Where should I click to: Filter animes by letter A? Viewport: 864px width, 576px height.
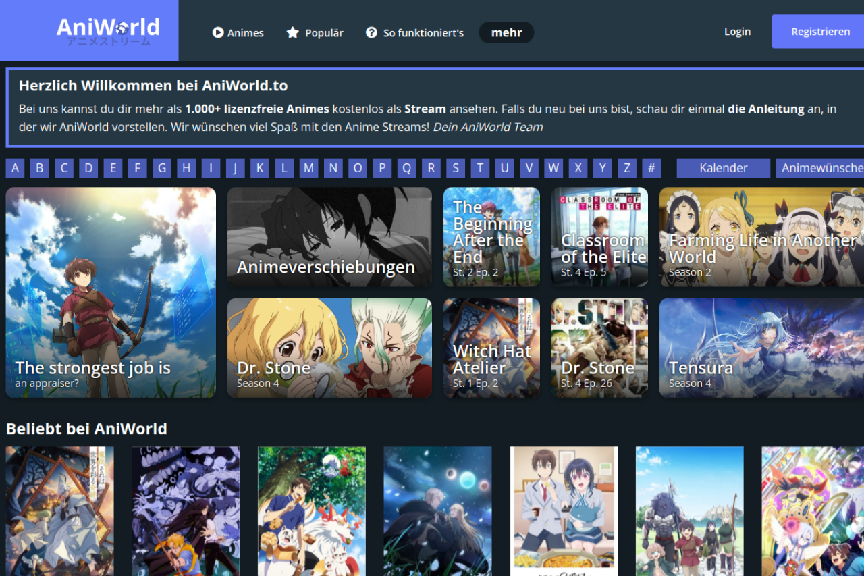tap(16, 168)
